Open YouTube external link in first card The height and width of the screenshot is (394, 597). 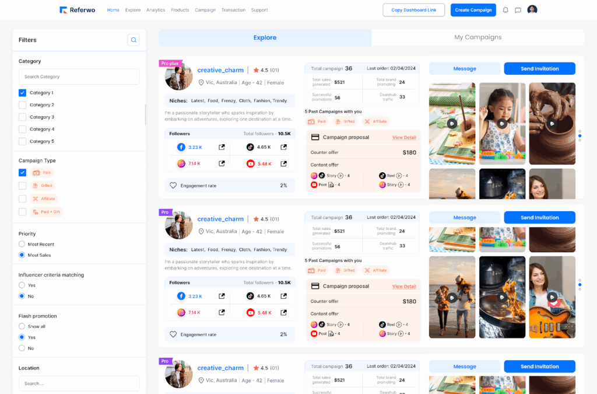click(x=283, y=163)
